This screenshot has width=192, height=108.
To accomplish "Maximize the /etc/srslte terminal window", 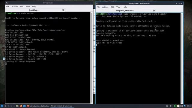I will [x=179, y=4].
